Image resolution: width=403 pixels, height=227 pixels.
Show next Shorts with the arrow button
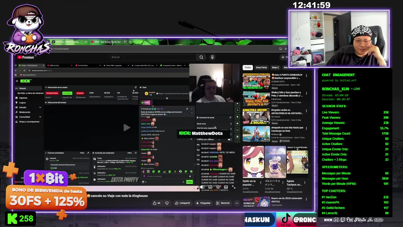[307, 165]
